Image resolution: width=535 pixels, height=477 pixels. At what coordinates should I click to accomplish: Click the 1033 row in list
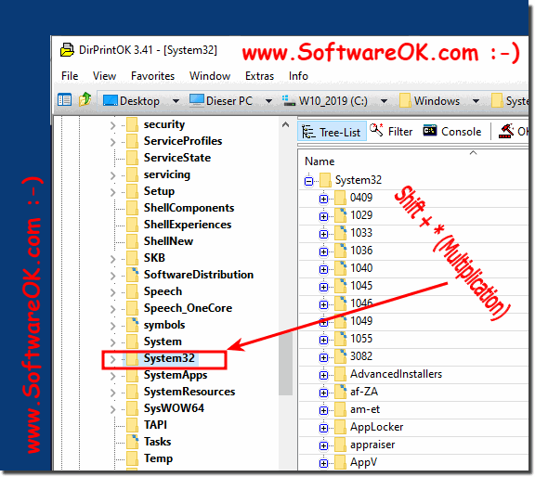(414, 233)
